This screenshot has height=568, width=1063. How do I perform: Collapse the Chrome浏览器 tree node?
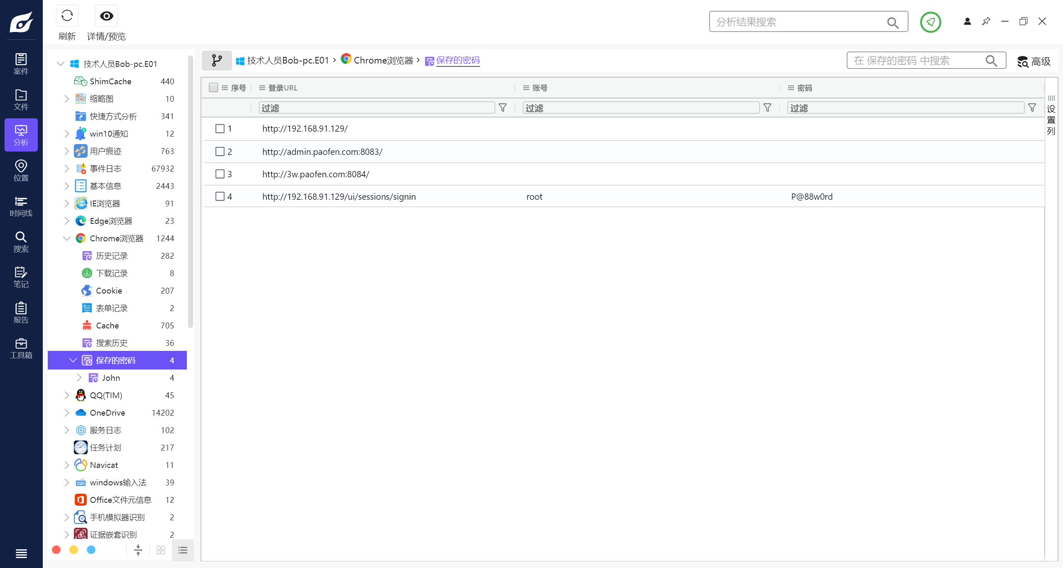click(x=67, y=238)
